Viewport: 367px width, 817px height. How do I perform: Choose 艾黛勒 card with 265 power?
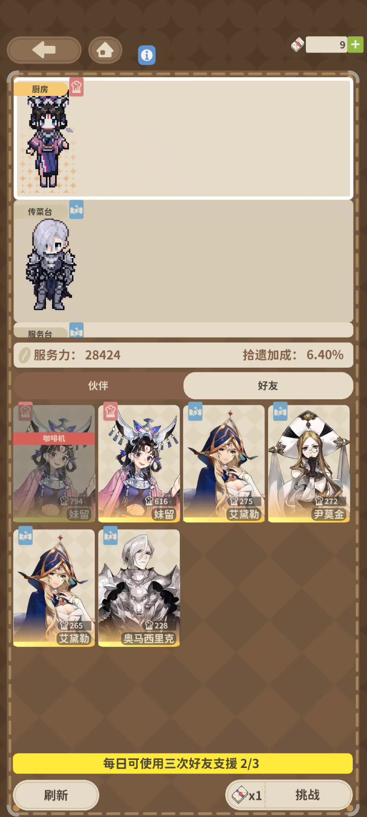[54, 588]
